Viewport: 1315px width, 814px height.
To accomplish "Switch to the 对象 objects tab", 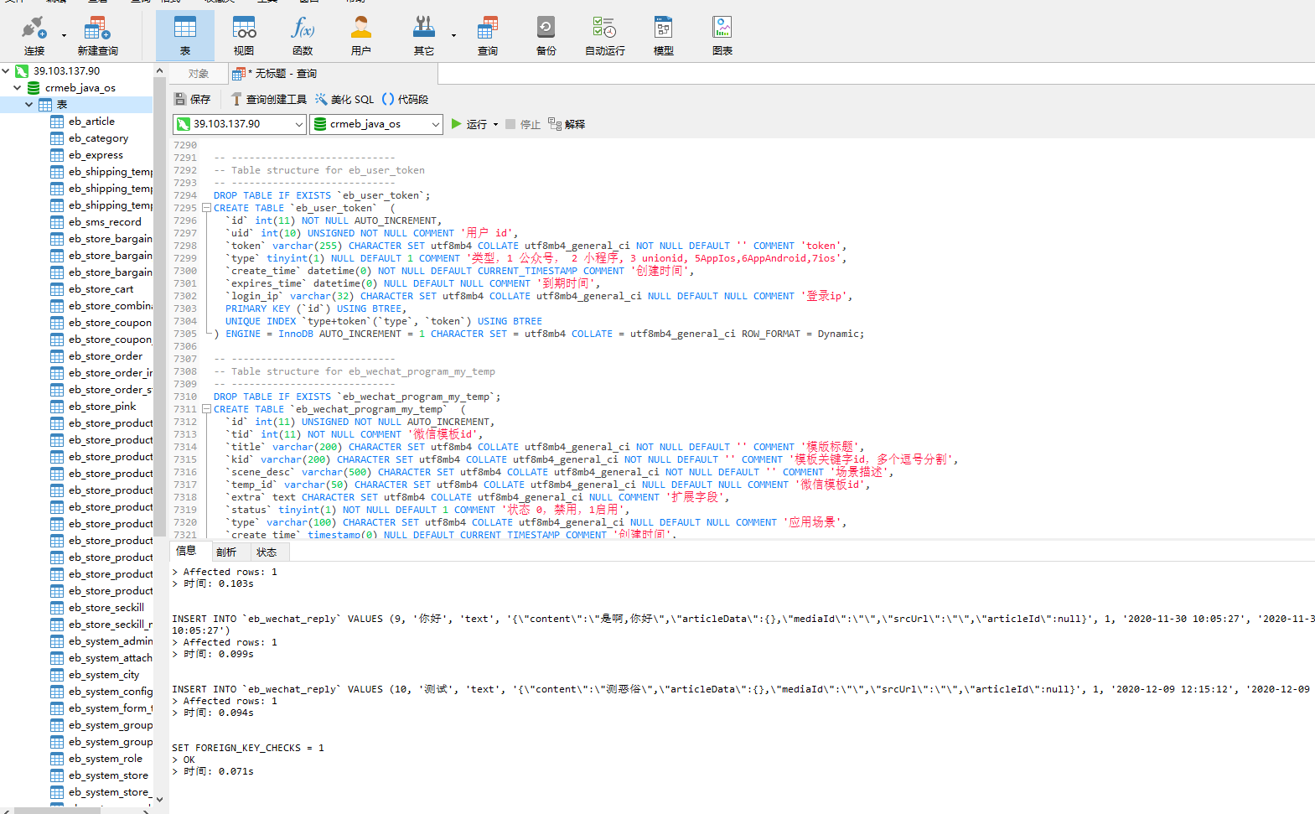I will (199, 74).
